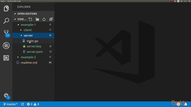Collapse the example-1 folder arrow

pos(18,25)
